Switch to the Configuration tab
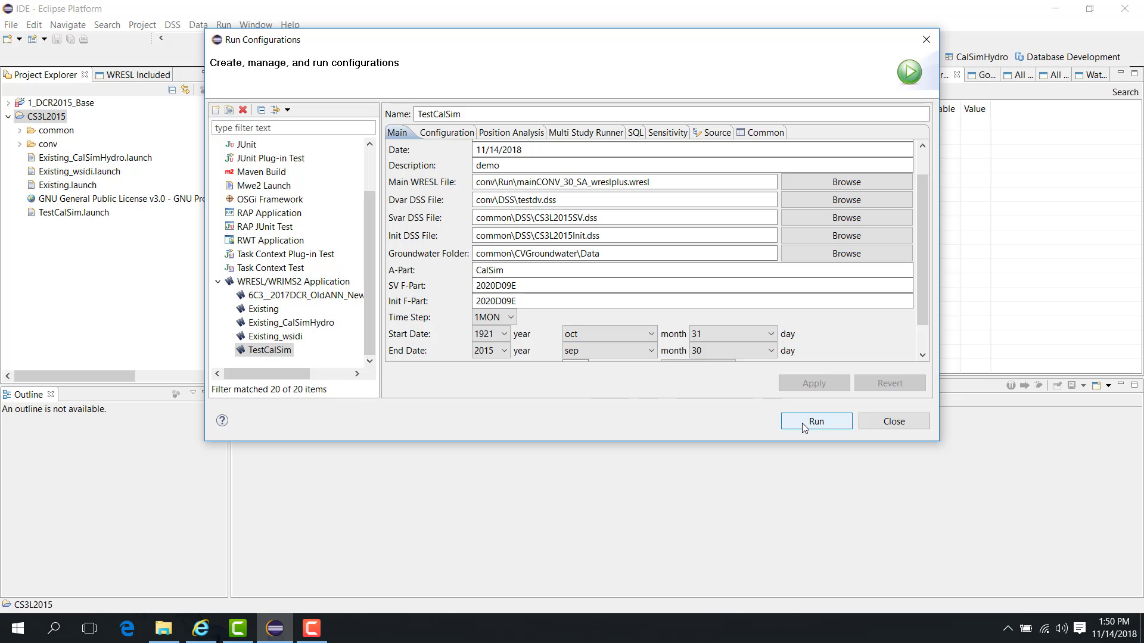The image size is (1144, 643). pos(446,133)
